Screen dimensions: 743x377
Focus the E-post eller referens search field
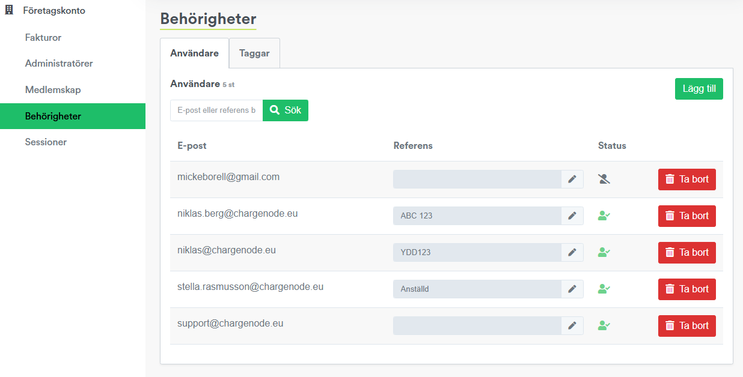click(216, 110)
